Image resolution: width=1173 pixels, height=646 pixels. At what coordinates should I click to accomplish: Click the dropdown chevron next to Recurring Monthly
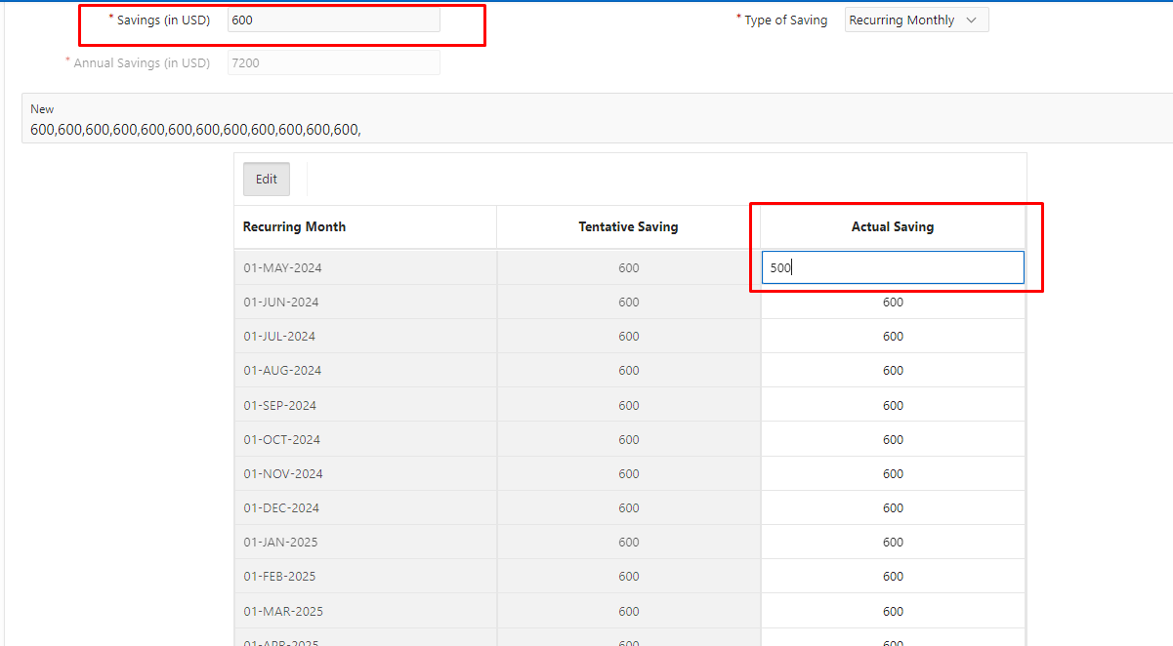click(972, 19)
